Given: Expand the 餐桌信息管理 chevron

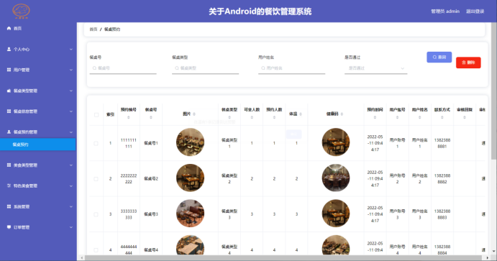Looking at the screenshot, I should [71, 111].
